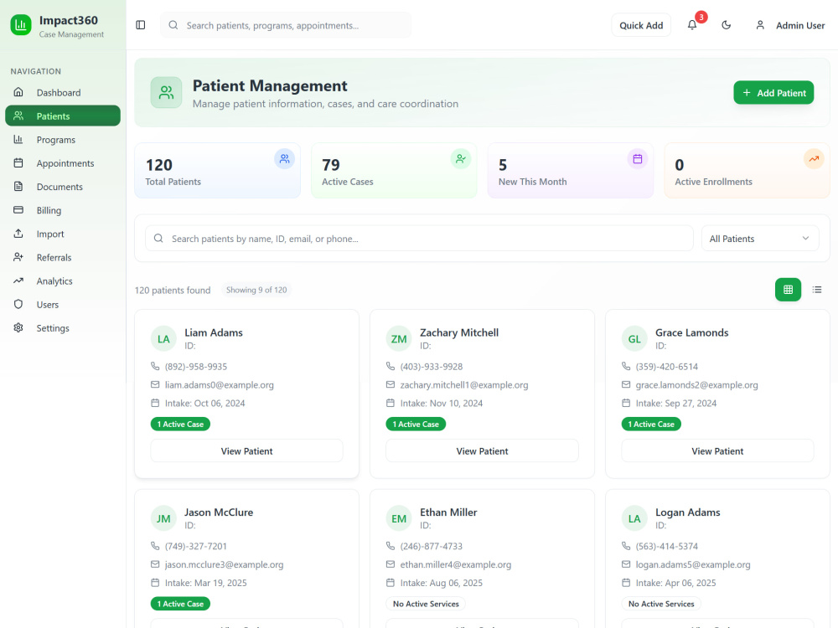Image resolution: width=838 pixels, height=628 pixels.
Task: Open Billing in the sidebar
Action: point(63,210)
